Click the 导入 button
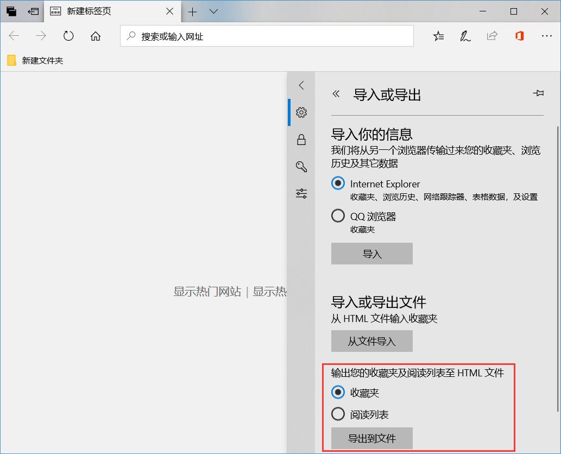The image size is (561, 454). click(x=371, y=253)
